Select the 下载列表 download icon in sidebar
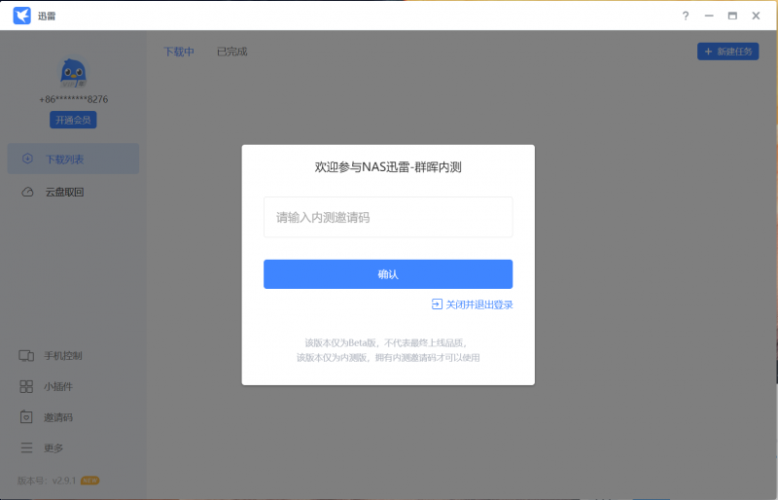The image size is (778, 500). [27, 159]
